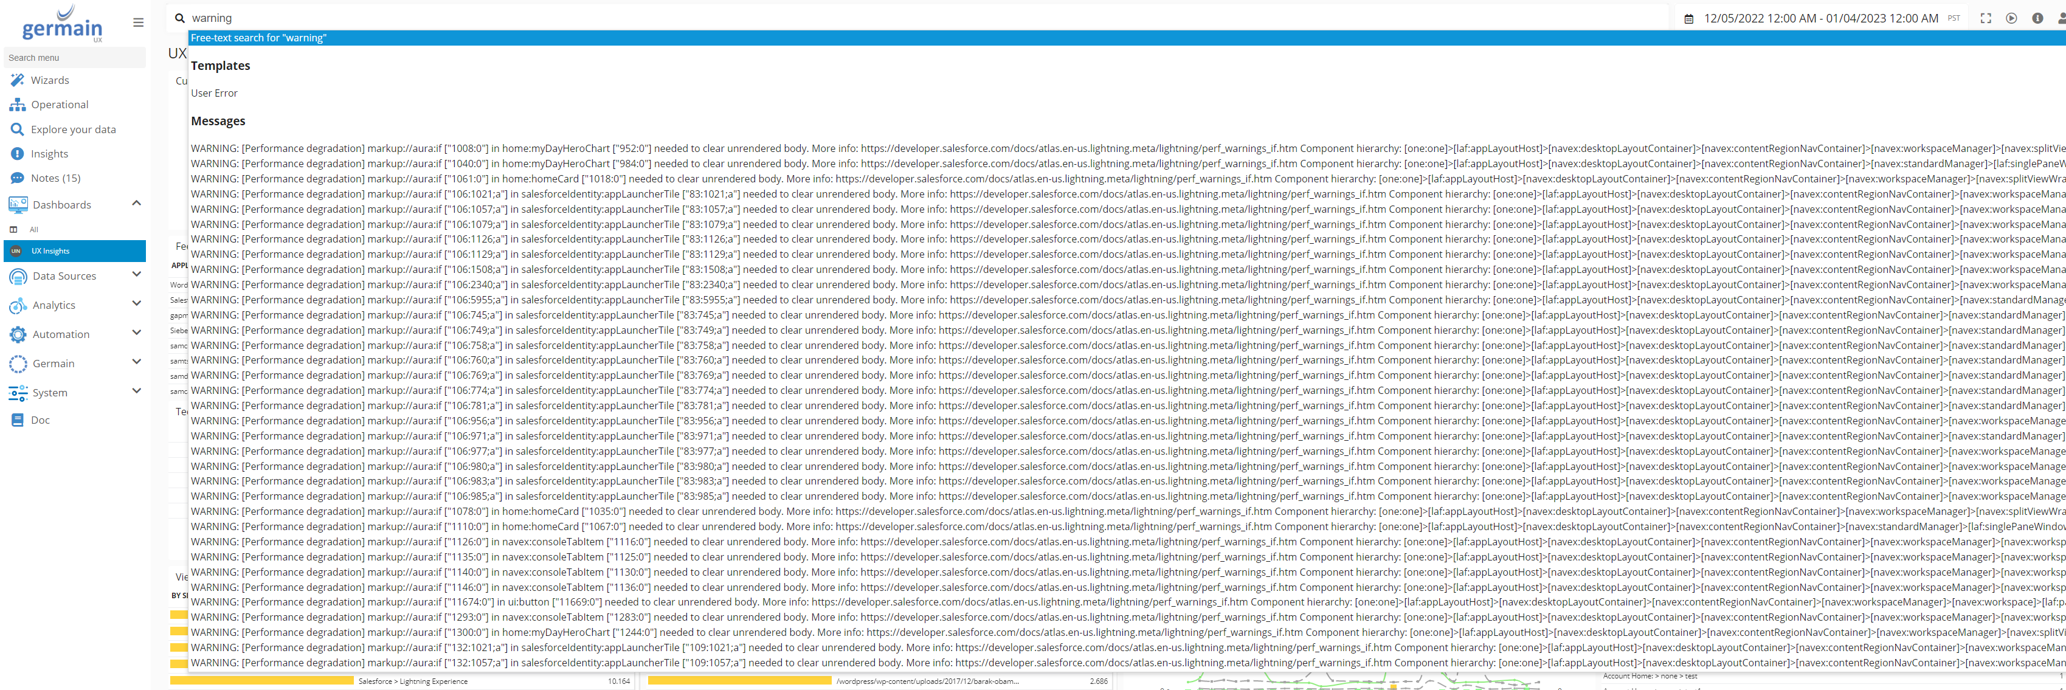2066x690 pixels.
Task: Open the info circle icon in top bar
Action: pyautogui.click(x=2037, y=18)
